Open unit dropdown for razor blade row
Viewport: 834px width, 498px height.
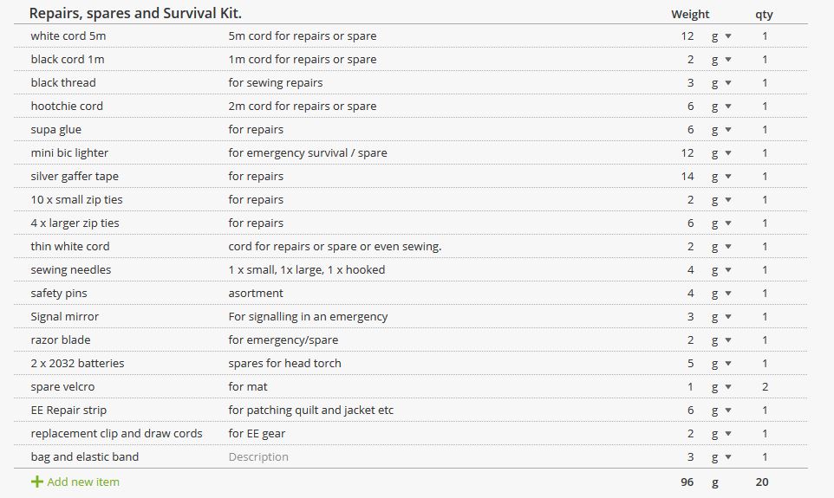(x=721, y=340)
